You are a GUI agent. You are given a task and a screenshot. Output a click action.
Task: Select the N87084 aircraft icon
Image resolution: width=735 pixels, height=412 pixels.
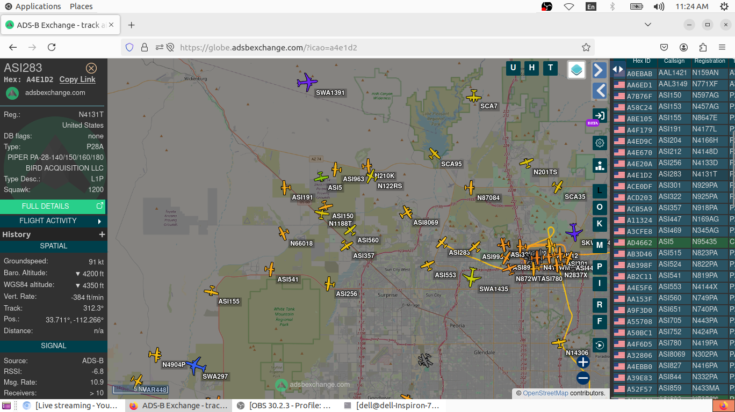(470, 188)
